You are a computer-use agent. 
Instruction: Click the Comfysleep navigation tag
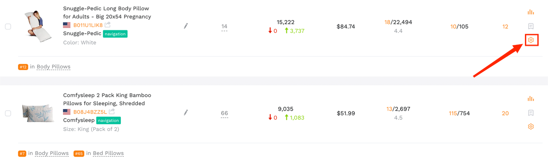108,120
